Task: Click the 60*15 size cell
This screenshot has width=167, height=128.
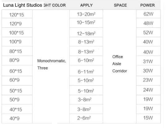Action: 17,71
